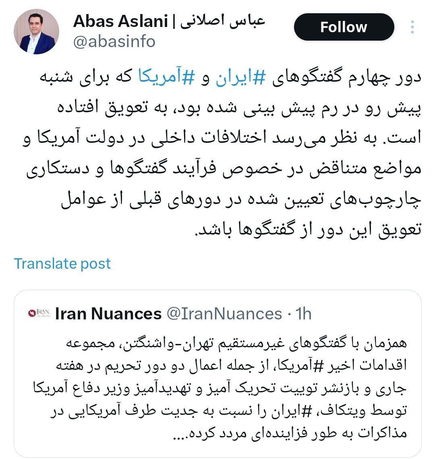Select the عباس اصلانی Persian name text
435x459 pixels.
click(222, 21)
